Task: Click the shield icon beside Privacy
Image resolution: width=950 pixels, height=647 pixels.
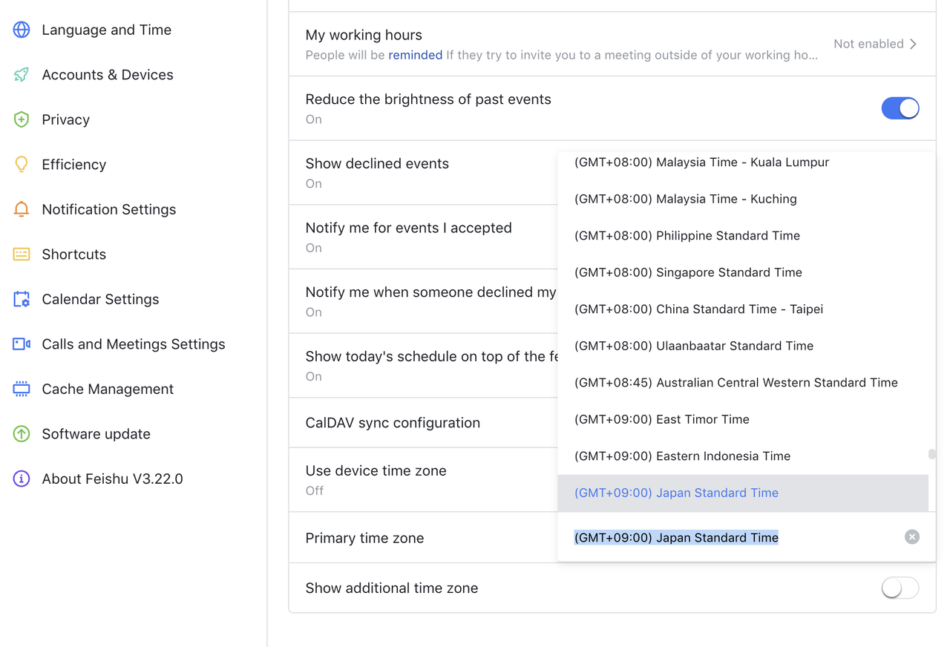Action: [22, 119]
